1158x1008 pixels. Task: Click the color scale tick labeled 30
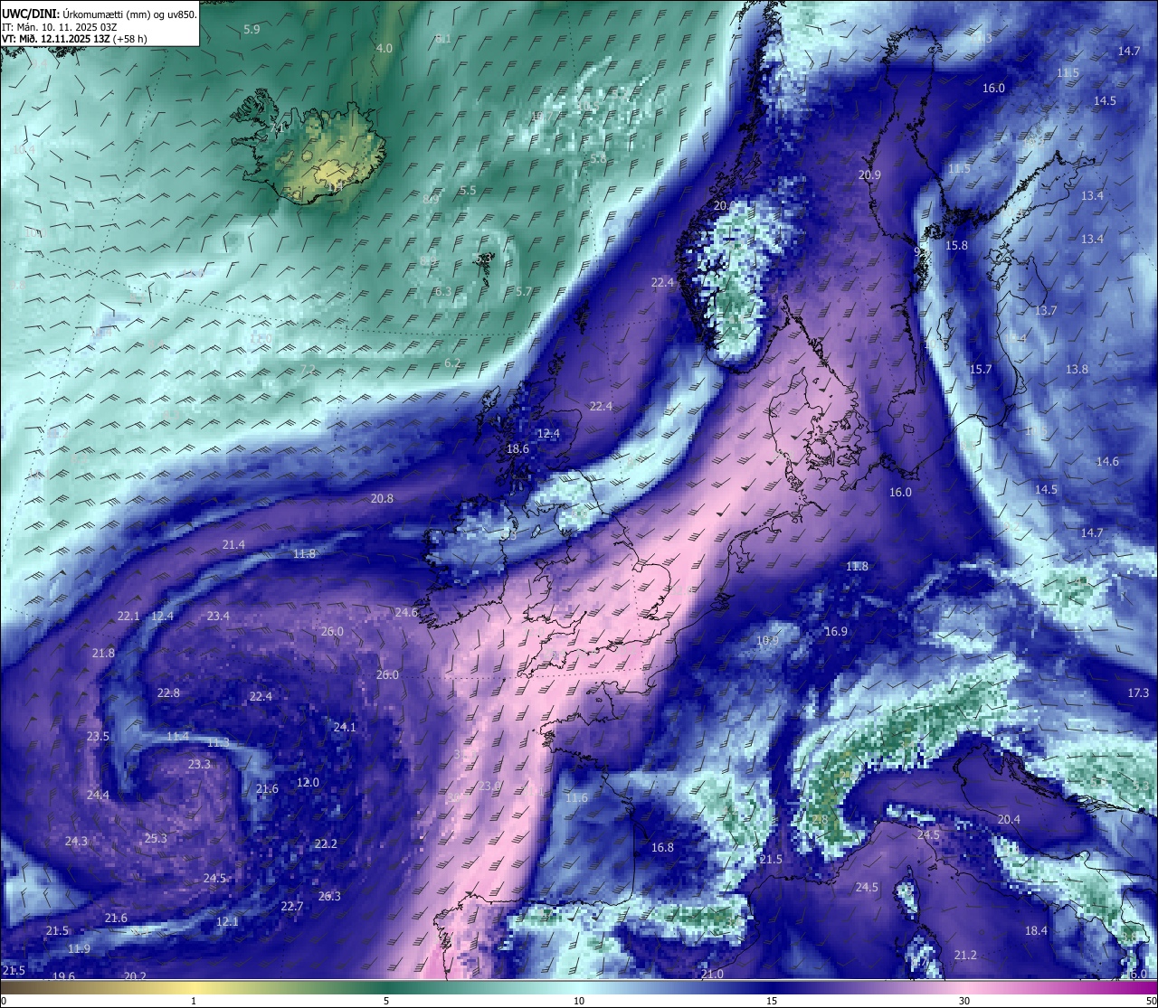(964, 1001)
